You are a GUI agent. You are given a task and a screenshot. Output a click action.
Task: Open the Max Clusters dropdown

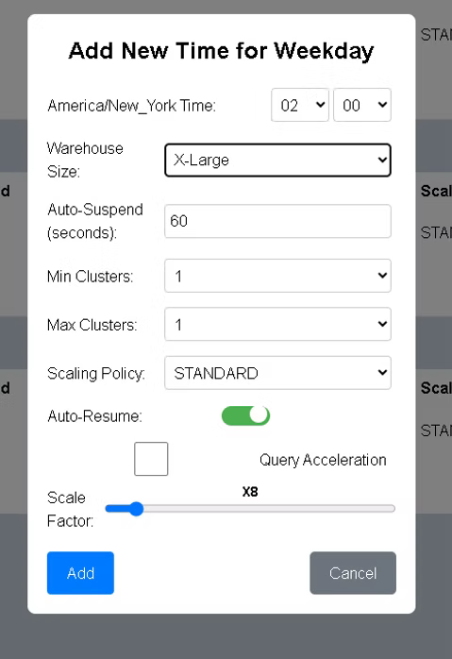click(277, 324)
